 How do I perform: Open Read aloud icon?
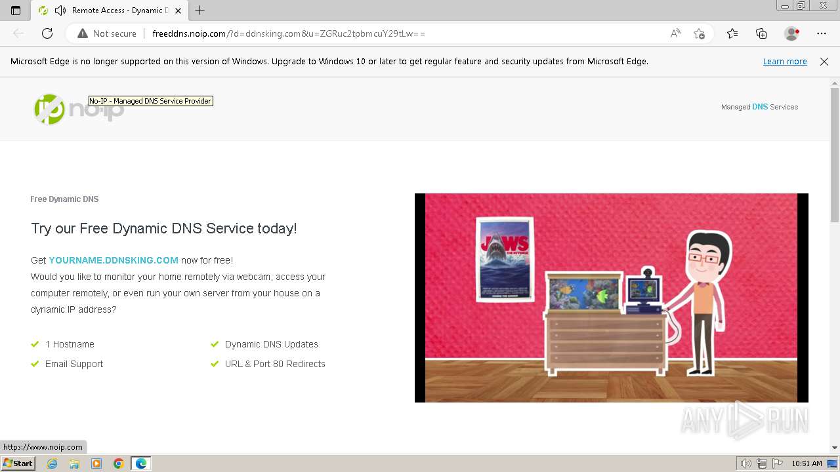pos(675,33)
